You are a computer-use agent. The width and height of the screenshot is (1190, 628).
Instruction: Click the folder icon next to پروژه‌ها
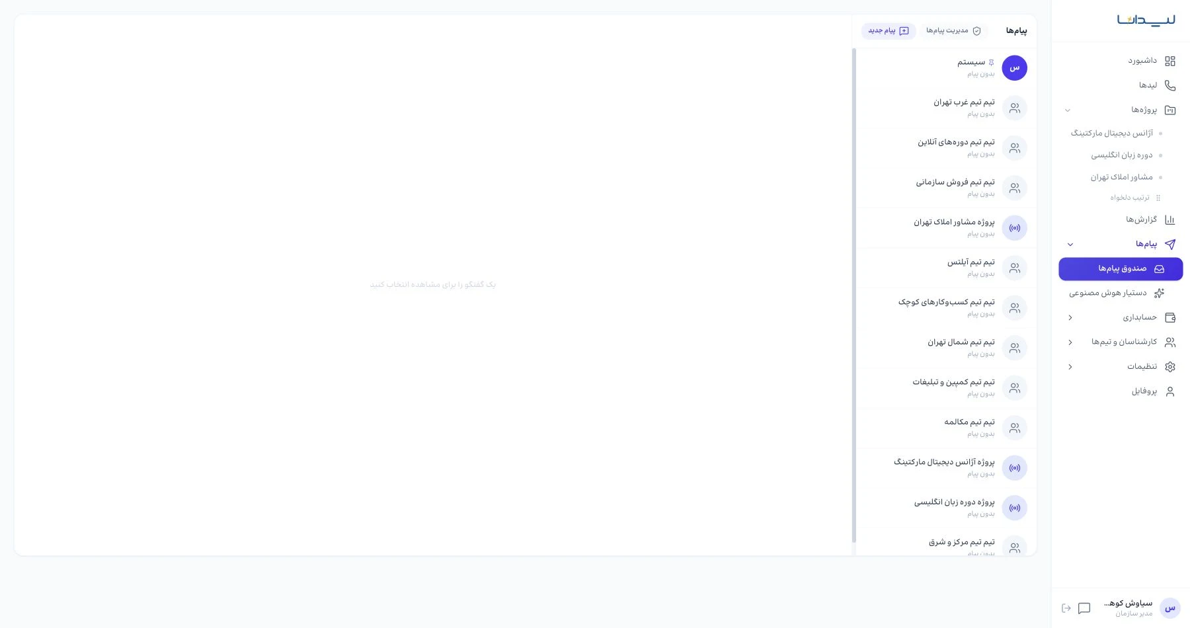1170,110
